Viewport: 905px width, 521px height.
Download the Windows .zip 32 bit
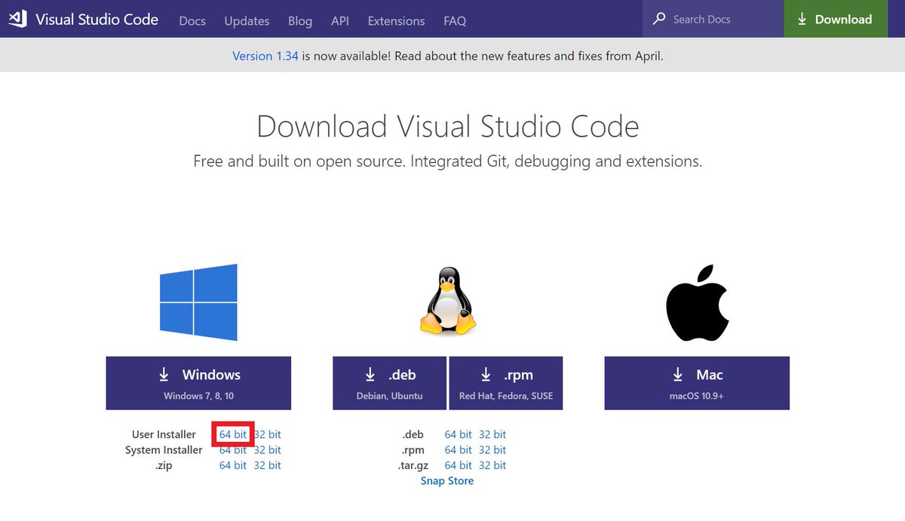268,465
